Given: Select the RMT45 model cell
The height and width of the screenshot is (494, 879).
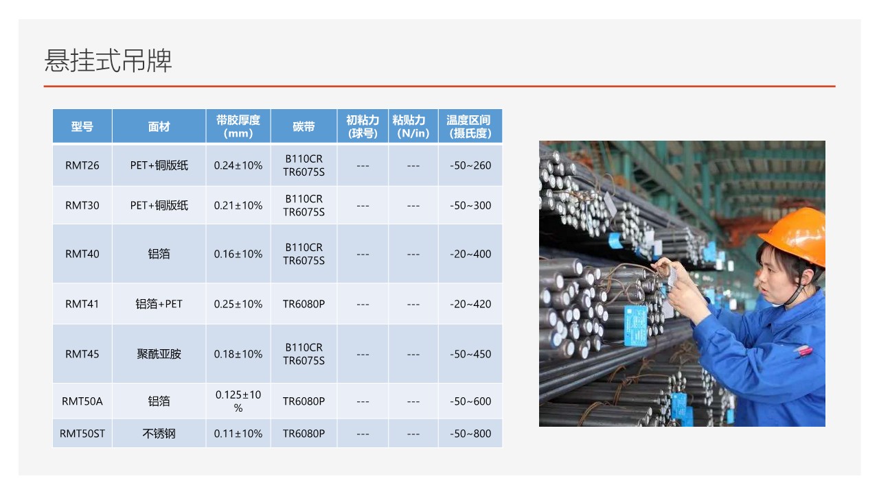Looking at the screenshot, I should click(x=82, y=354).
